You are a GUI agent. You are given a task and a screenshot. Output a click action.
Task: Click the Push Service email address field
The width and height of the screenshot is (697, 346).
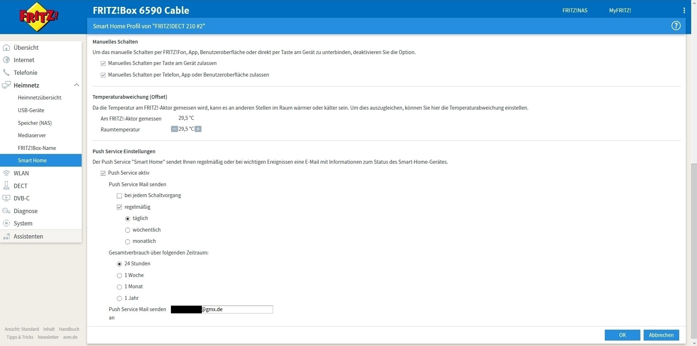pos(222,309)
